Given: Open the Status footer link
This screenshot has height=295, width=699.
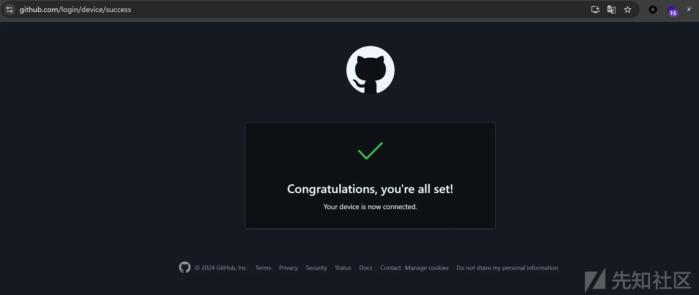Looking at the screenshot, I should click(x=343, y=268).
